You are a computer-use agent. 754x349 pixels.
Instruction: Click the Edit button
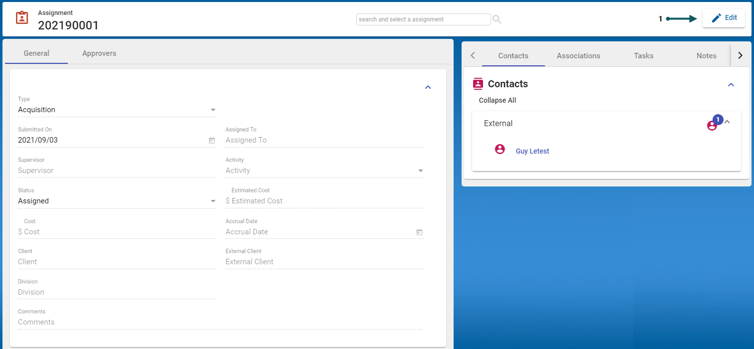click(724, 18)
